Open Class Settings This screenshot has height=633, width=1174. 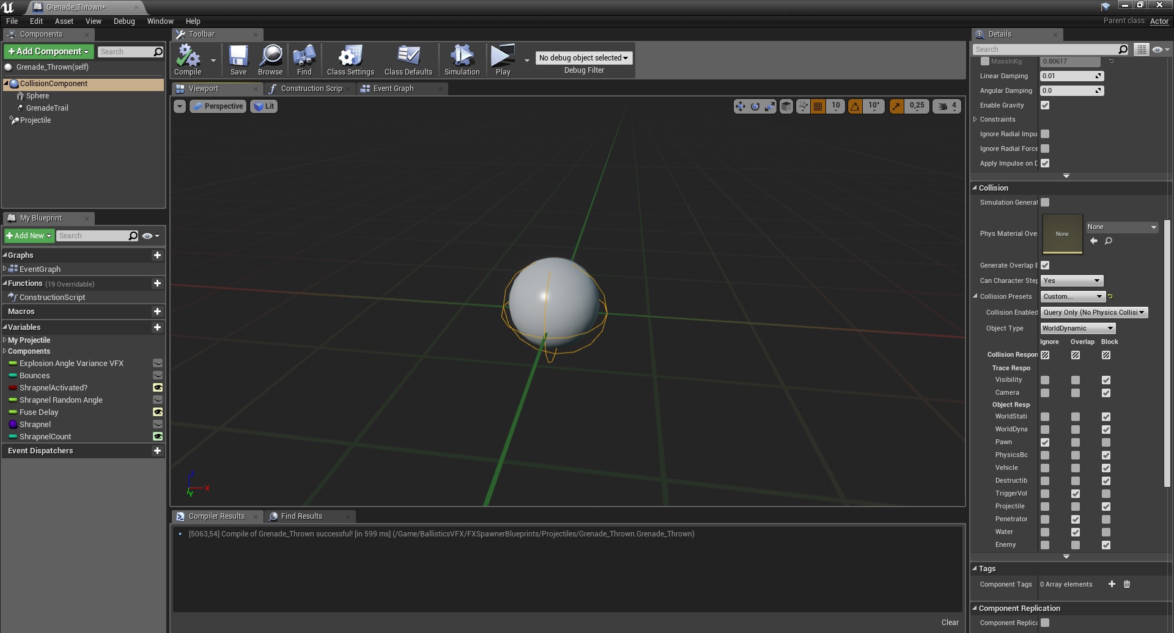point(349,59)
